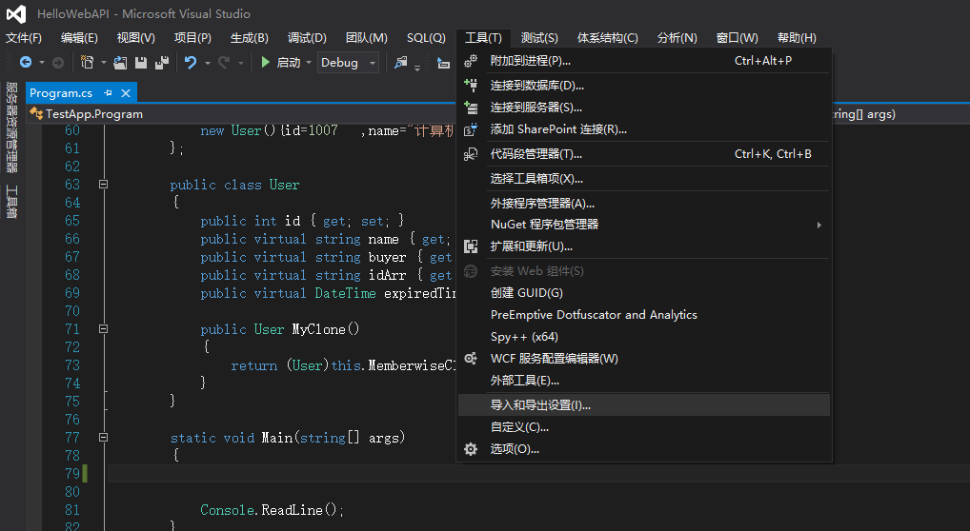The height and width of the screenshot is (531, 970).
Task: Open the dropdown arrow beside 启动
Action: (x=309, y=63)
